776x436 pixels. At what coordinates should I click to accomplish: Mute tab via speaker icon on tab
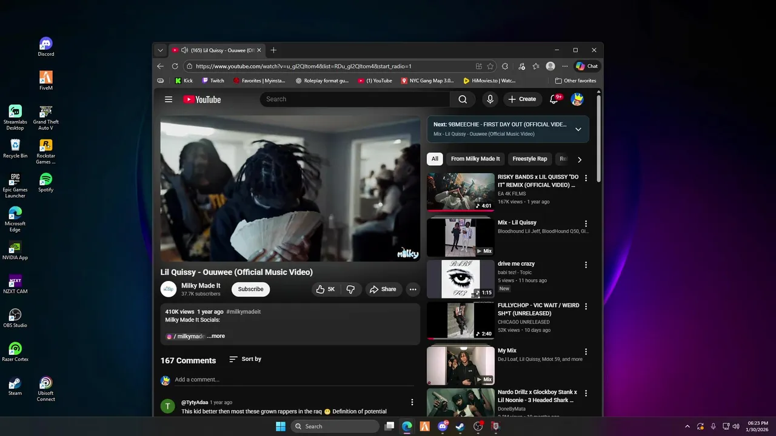coord(184,50)
